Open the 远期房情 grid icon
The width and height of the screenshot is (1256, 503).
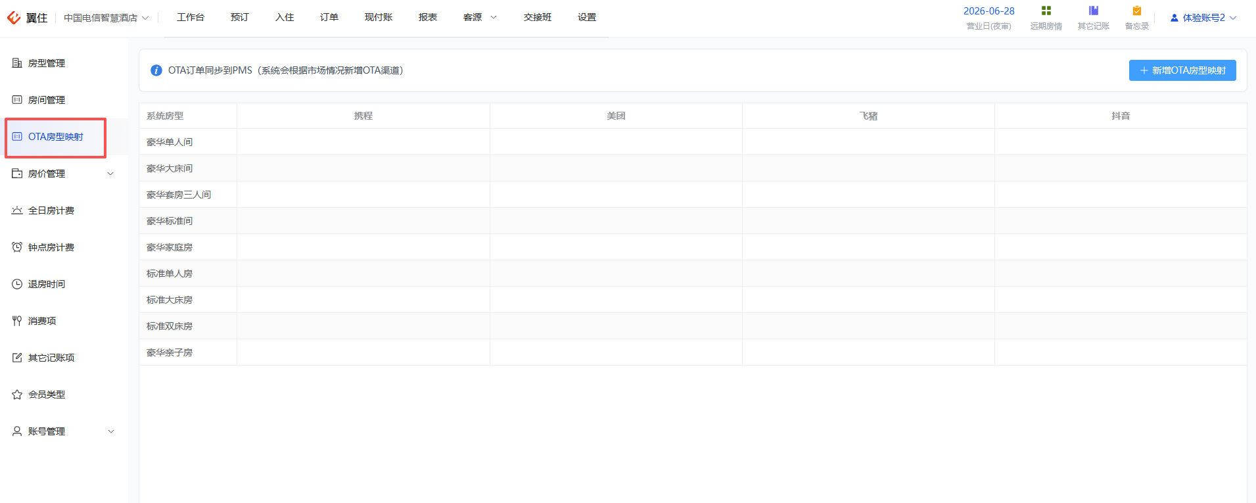1046,11
